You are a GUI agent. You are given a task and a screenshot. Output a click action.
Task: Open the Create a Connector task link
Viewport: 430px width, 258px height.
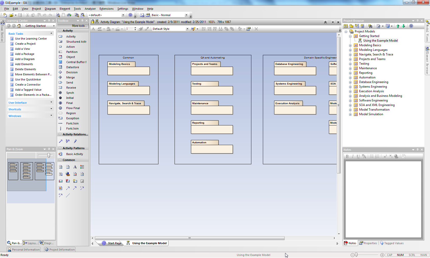pos(28,85)
